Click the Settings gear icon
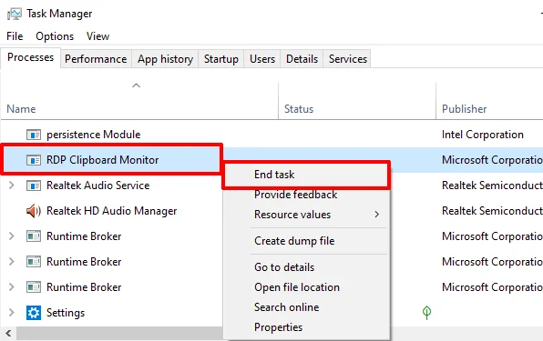This screenshot has height=341, width=543. tap(34, 313)
